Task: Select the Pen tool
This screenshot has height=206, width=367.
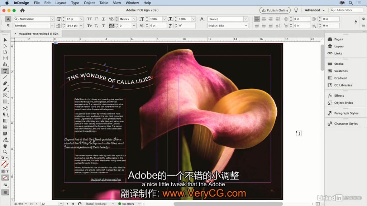Action: (5, 83)
